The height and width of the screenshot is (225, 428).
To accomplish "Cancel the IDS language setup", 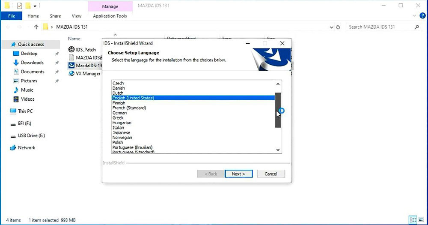I will 270,174.
